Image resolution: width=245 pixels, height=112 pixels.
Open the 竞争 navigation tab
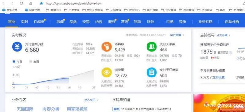[x=182, y=22]
